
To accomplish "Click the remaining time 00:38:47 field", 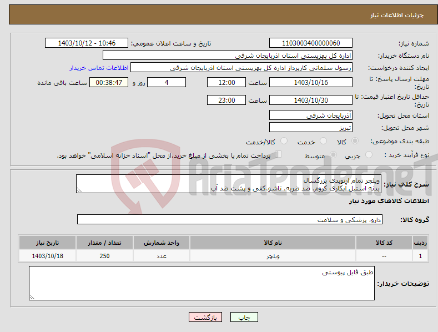I will point(109,82).
